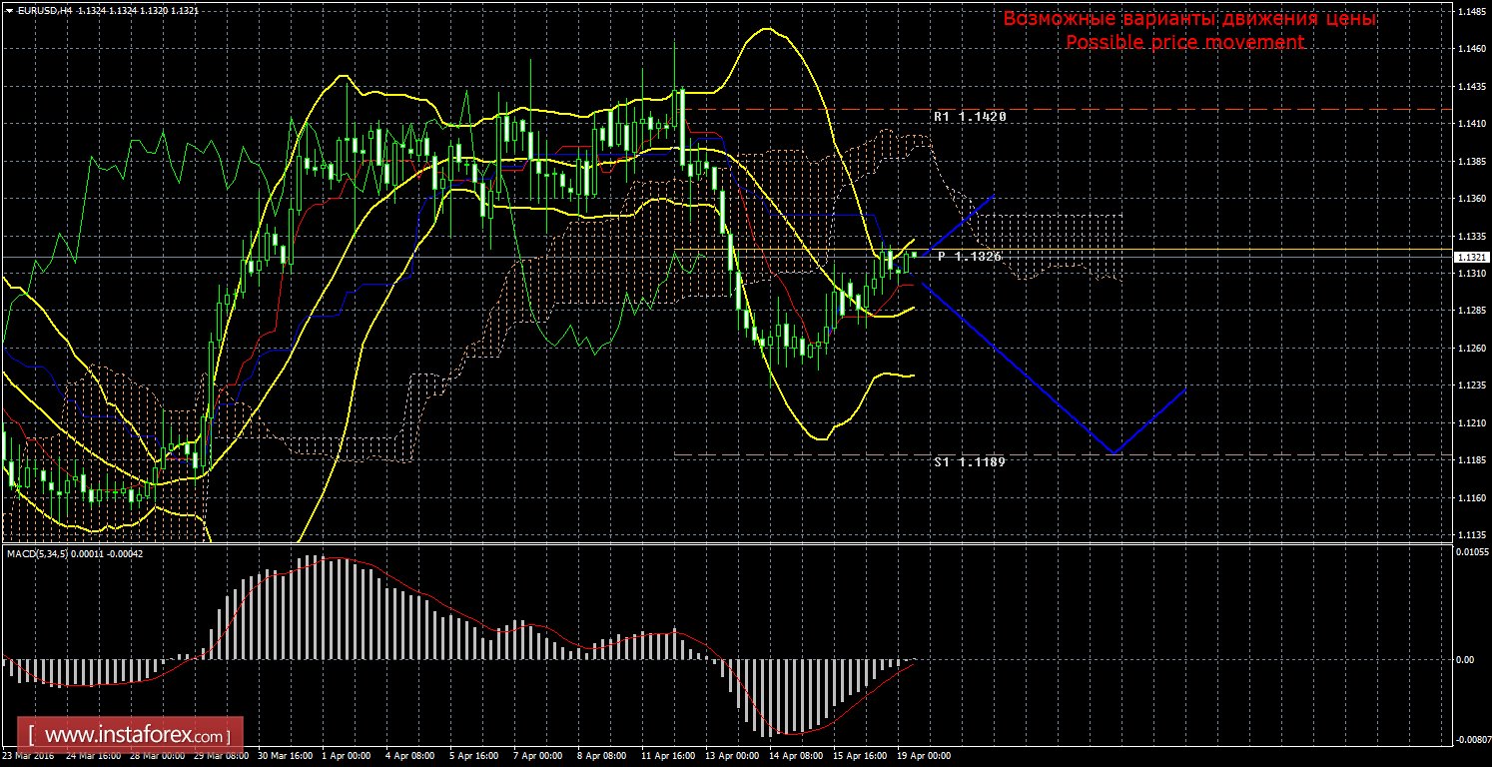Select the R1 1.1420 resistance label
Screen dimensions: 1492x767
(x=969, y=117)
